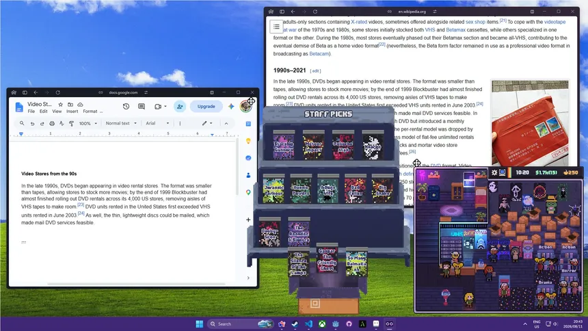This screenshot has width=588, height=331.
Task: Collapse the Docs side panel with the right chevron
Action: tap(248, 278)
